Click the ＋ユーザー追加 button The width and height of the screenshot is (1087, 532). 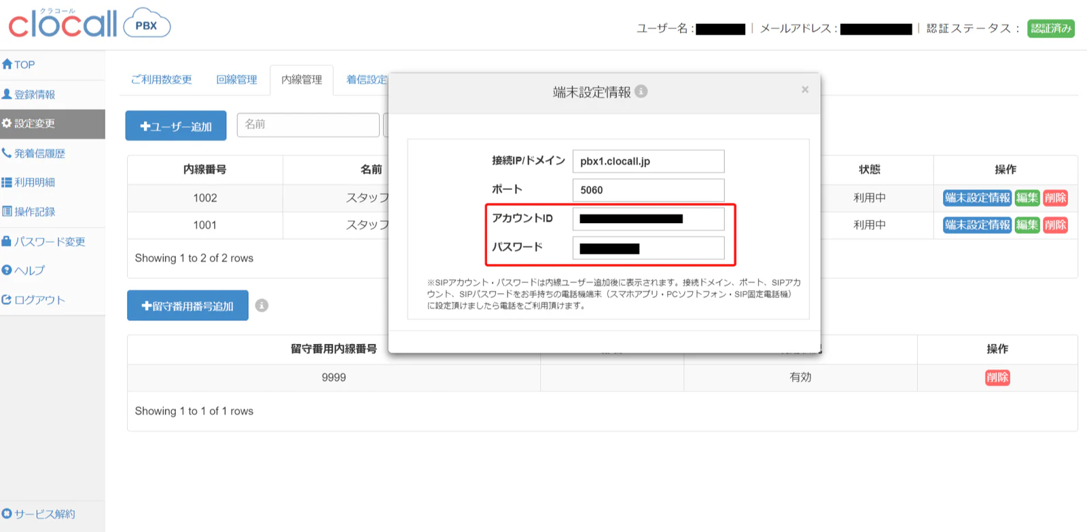pyautogui.click(x=176, y=126)
